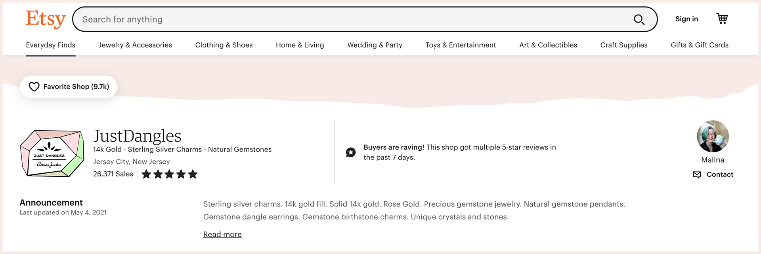This screenshot has width=761, height=254.
Task: Click Sign in
Action: (686, 19)
